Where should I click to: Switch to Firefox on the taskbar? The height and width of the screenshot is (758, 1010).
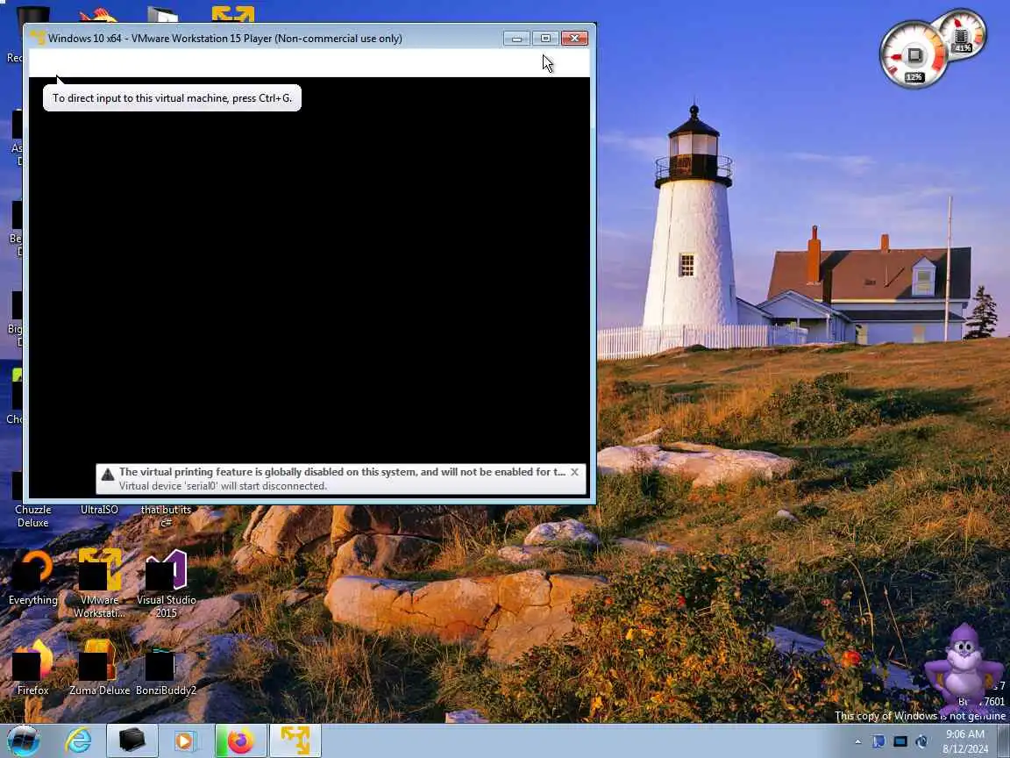click(240, 740)
